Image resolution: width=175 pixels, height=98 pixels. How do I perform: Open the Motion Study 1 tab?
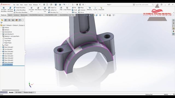[x=28, y=92]
